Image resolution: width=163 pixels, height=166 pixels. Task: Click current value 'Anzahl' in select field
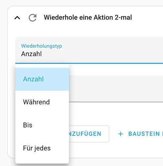click(31, 54)
